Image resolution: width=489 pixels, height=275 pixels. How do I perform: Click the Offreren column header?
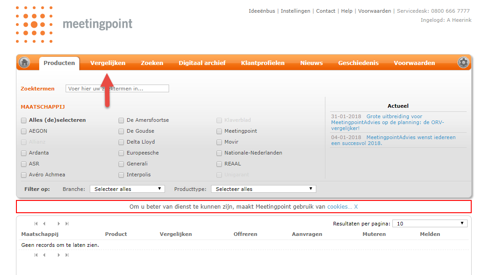pos(246,234)
